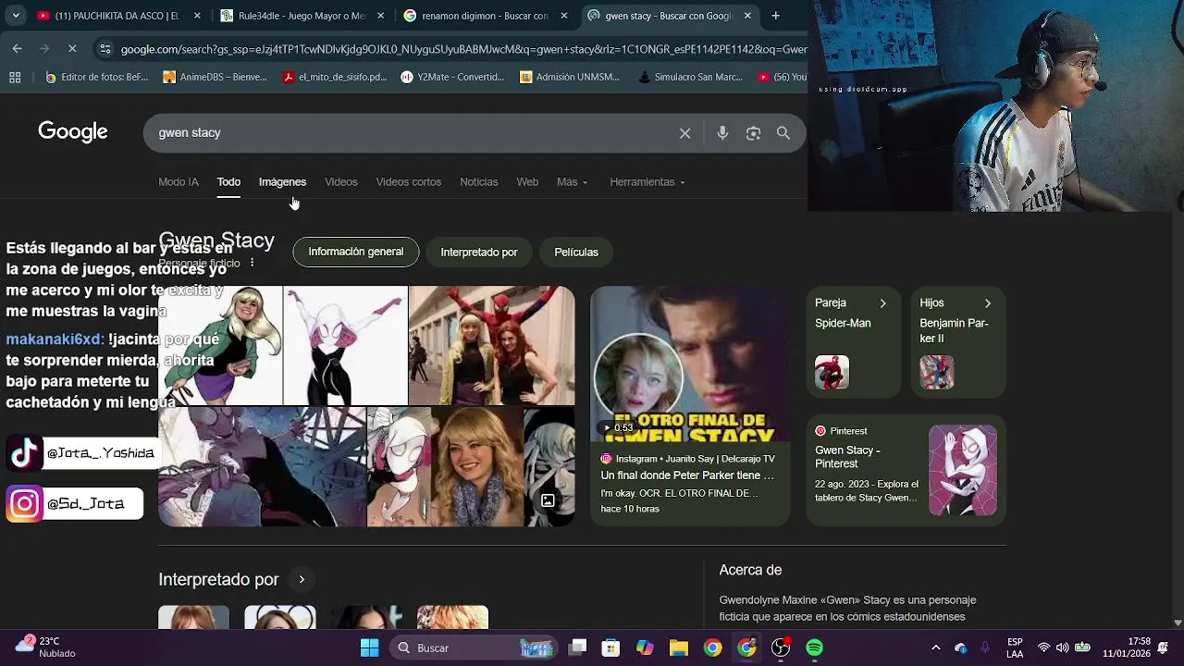Submit search with magnifier icon
The height and width of the screenshot is (666, 1184).
click(783, 133)
